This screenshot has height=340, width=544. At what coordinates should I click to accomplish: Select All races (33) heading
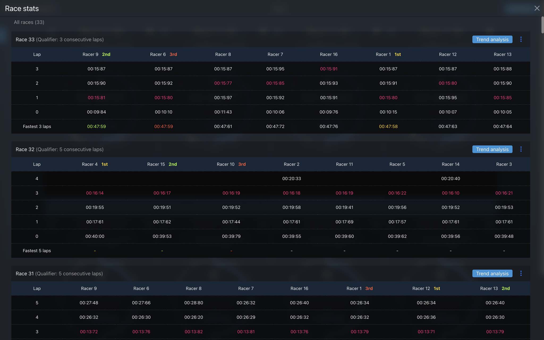[29, 22]
